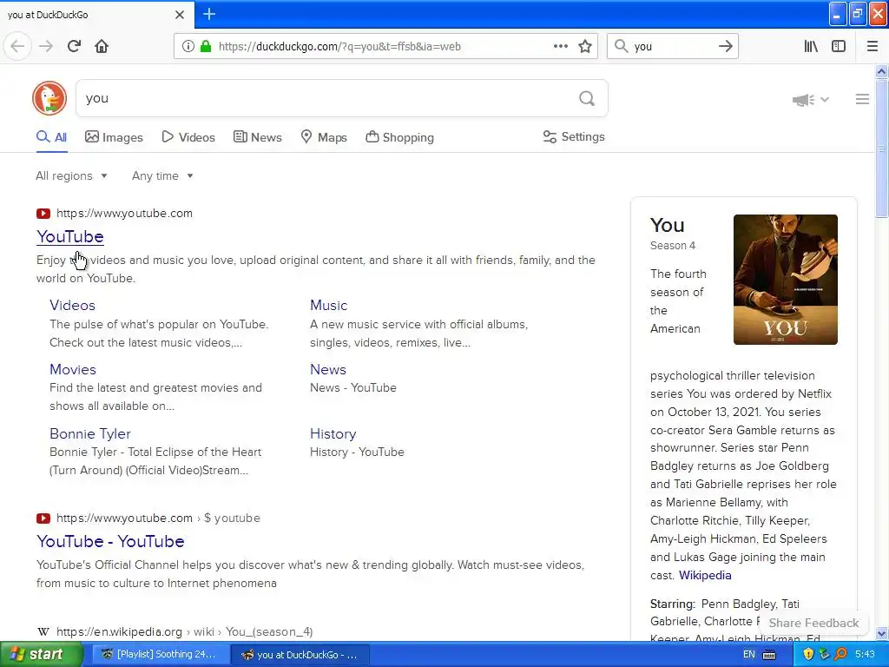
Task: Click the URL address bar text
Action: point(339,47)
